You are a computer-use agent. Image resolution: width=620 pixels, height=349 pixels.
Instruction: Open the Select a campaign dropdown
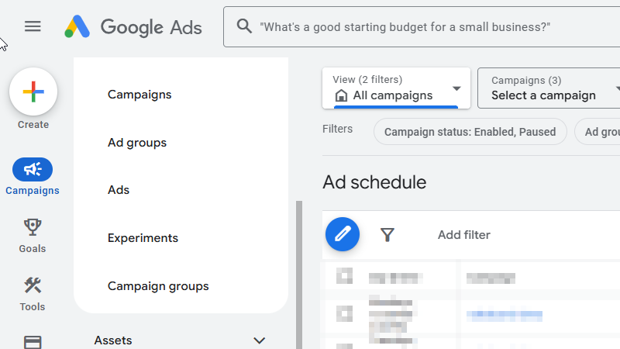[550, 88]
